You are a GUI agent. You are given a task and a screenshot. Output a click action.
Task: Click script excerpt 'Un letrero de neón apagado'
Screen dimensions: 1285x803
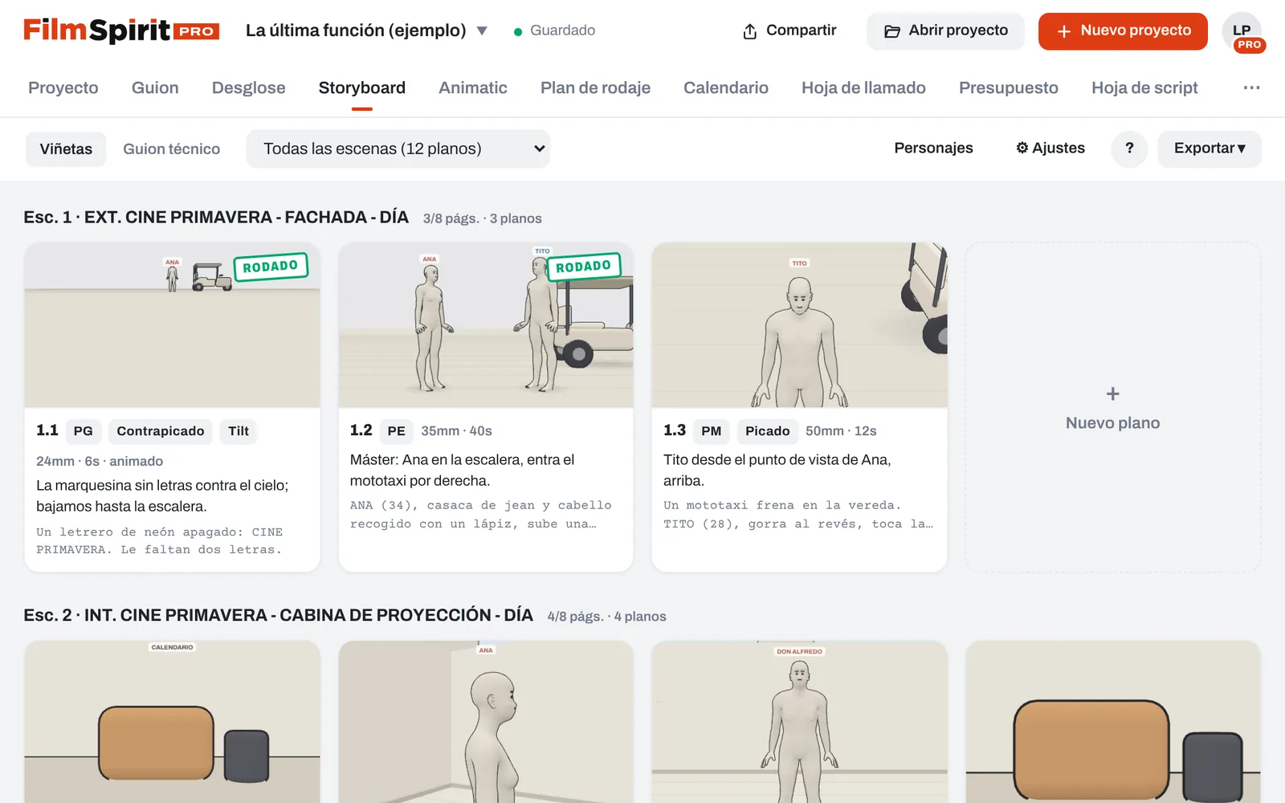pos(160,540)
